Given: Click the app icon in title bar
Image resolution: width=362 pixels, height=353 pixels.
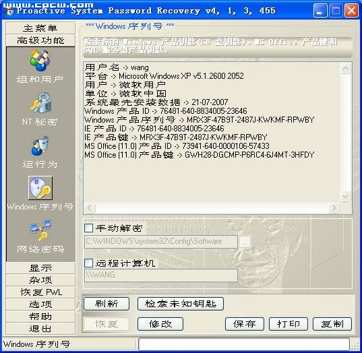Looking at the screenshot, I should point(9,11).
